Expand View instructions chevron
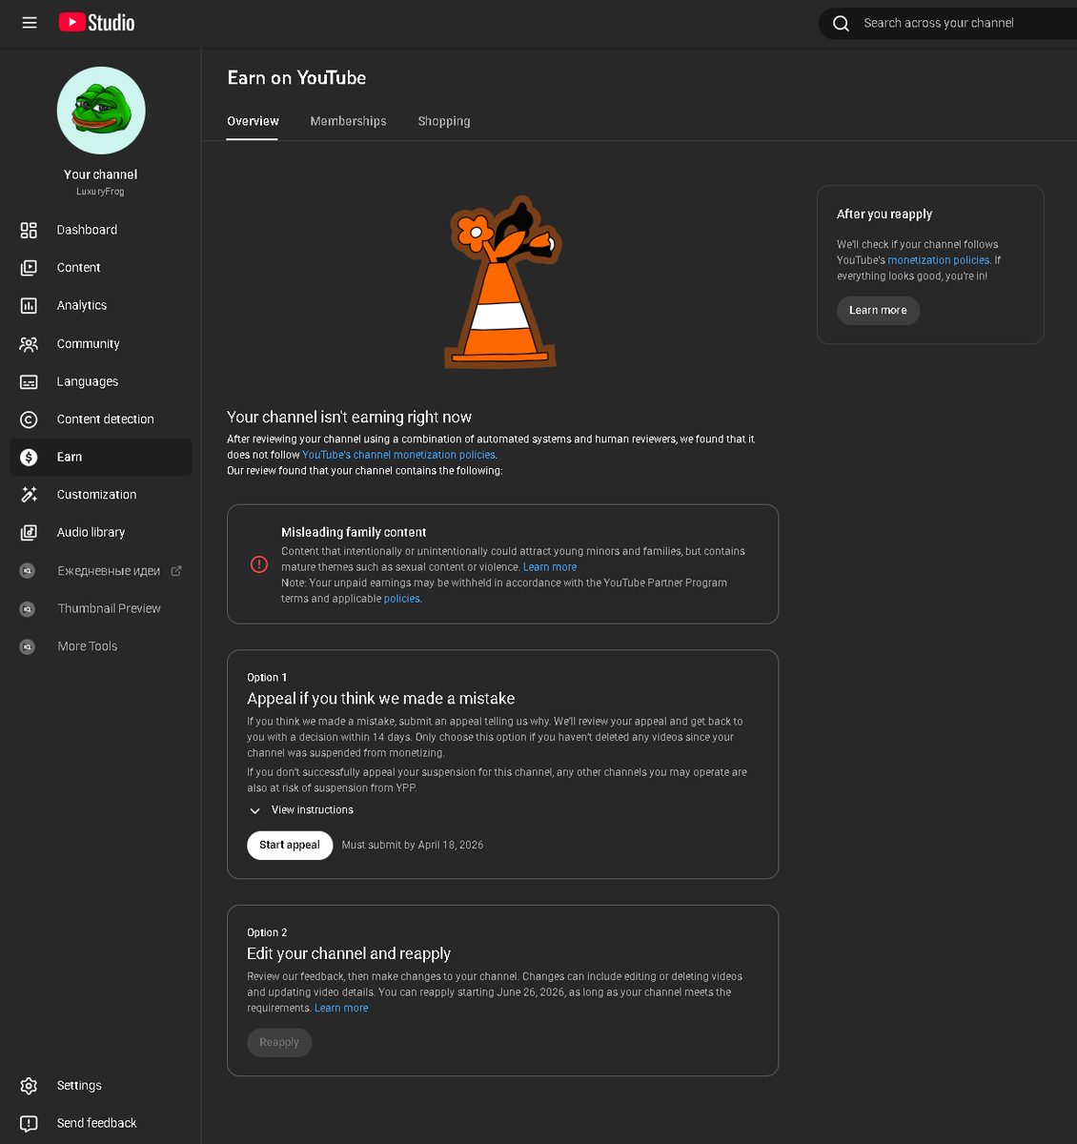 coord(254,810)
